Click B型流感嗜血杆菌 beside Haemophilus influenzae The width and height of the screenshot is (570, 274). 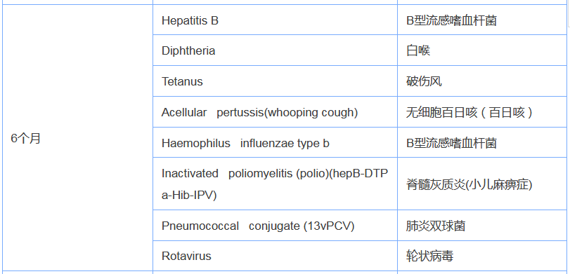coord(482,142)
